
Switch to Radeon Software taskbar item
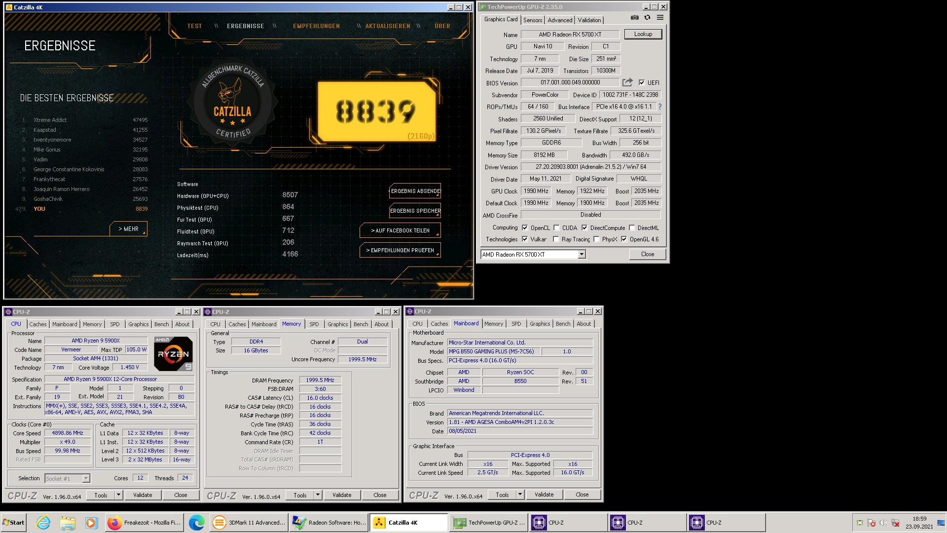[x=329, y=523]
